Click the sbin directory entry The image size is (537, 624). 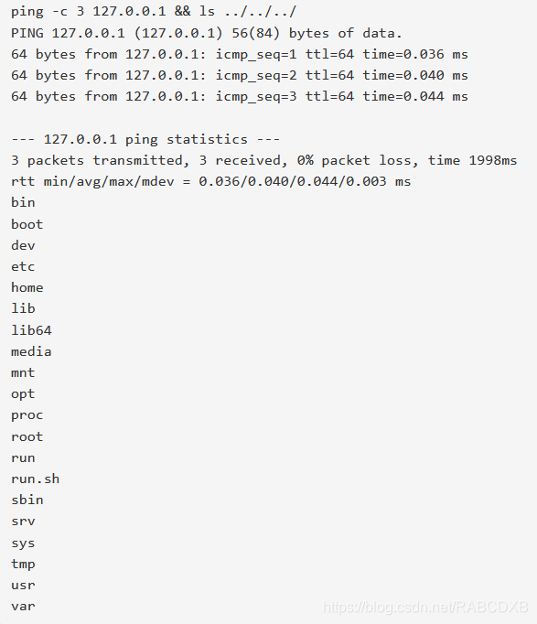coord(27,500)
